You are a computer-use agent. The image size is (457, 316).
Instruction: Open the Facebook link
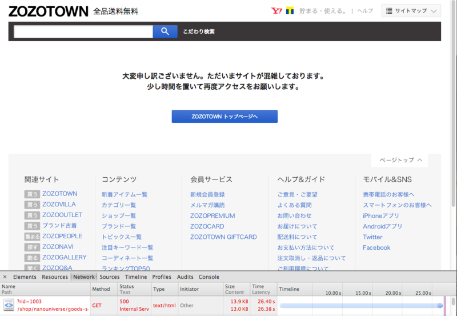click(376, 247)
